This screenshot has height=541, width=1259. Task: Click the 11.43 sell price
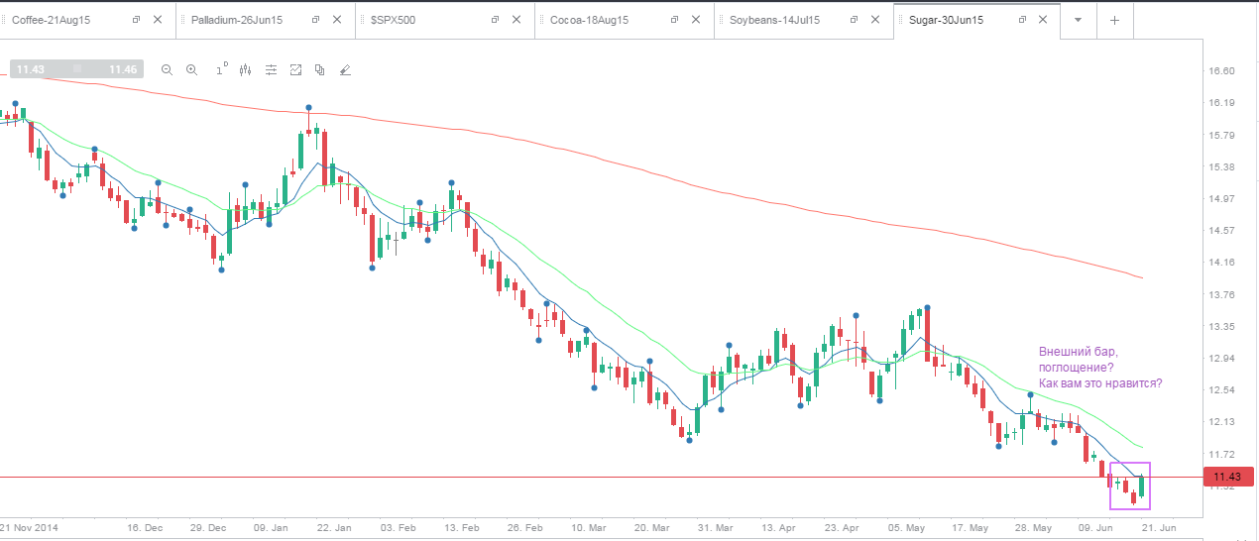tap(31, 69)
